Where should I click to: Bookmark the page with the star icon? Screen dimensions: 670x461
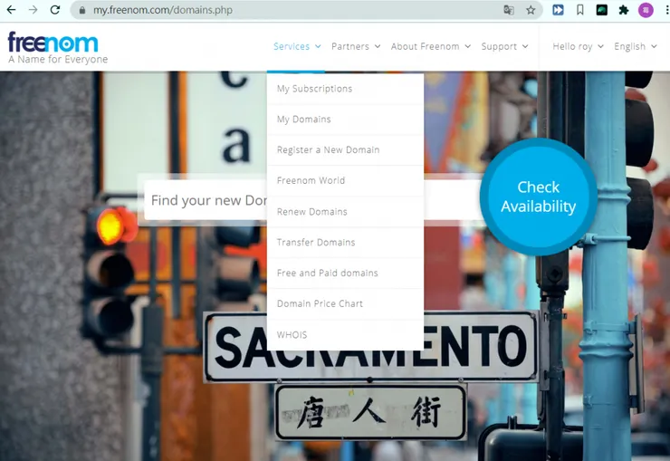tap(531, 10)
